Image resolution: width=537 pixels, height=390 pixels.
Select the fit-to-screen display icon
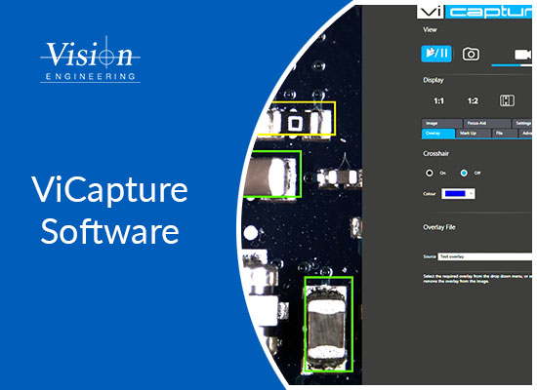point(507,100)
